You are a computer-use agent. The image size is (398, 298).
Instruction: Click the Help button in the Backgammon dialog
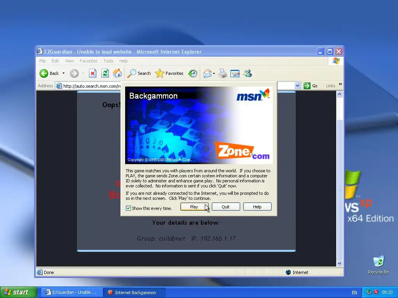click(257, 207)
